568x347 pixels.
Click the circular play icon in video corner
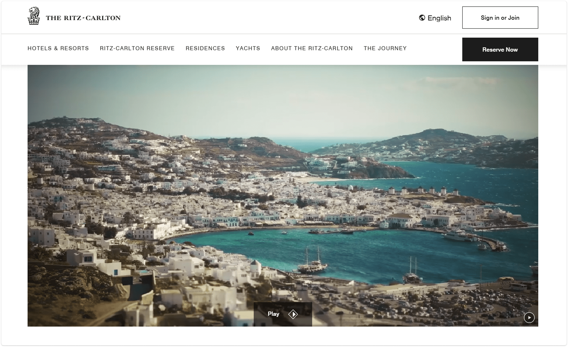[x=529, y=318]
